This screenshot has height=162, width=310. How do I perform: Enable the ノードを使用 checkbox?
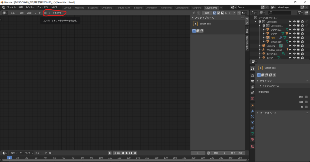(x=45, y=13)
